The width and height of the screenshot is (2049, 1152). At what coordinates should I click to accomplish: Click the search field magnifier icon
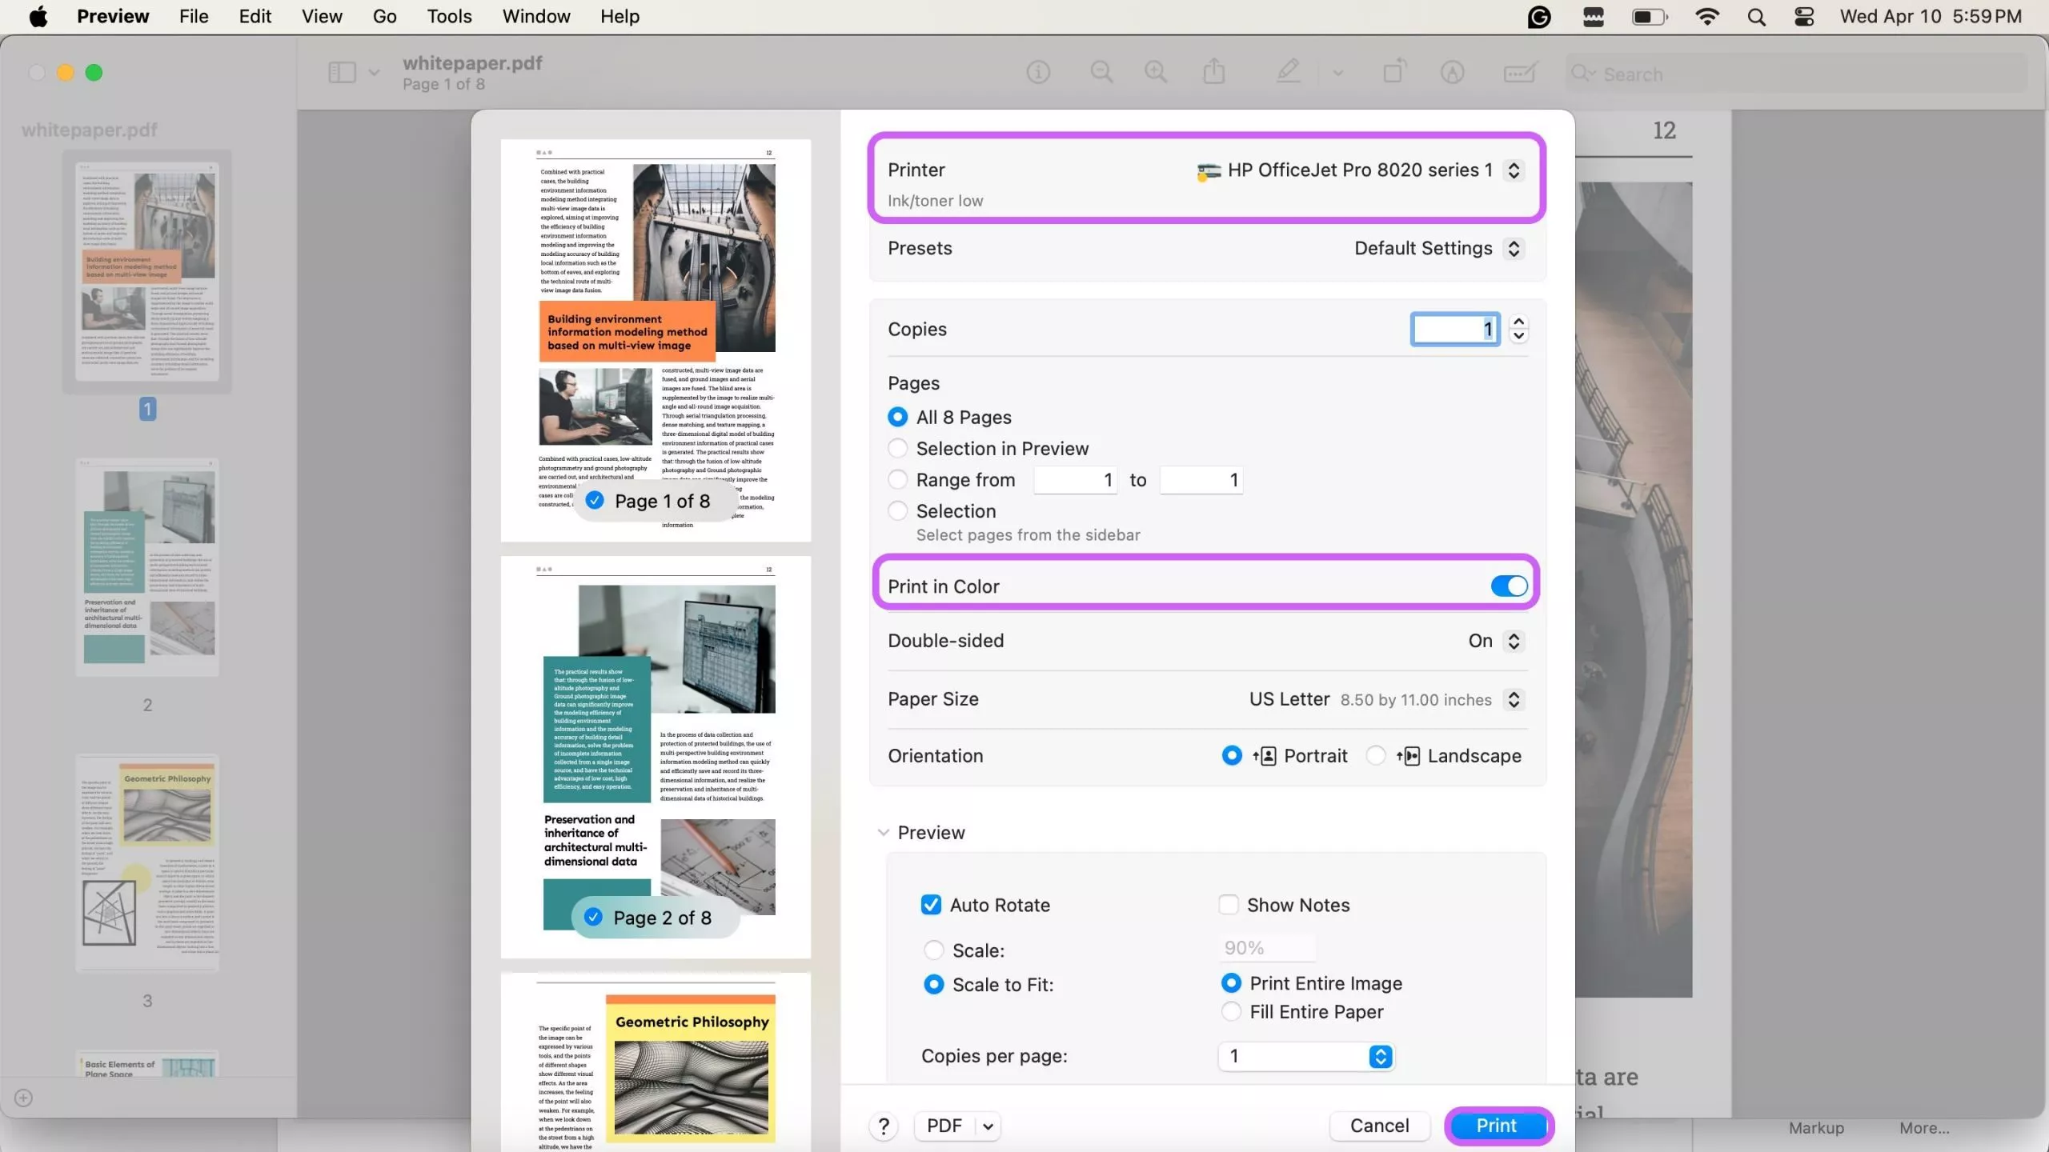[1581, 74]
